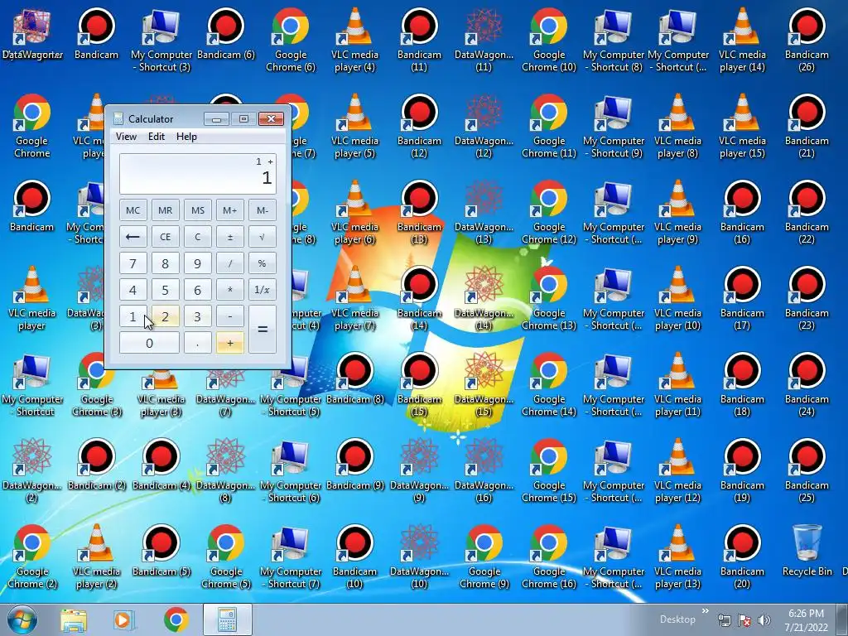Open the Calculator Edit menu
848x636 pixels.
click(157, 137)
